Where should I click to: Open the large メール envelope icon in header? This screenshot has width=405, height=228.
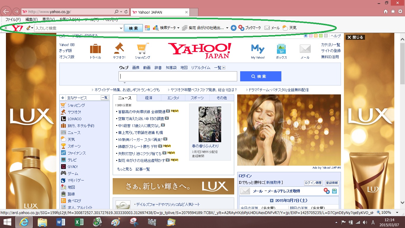[305, 49]
